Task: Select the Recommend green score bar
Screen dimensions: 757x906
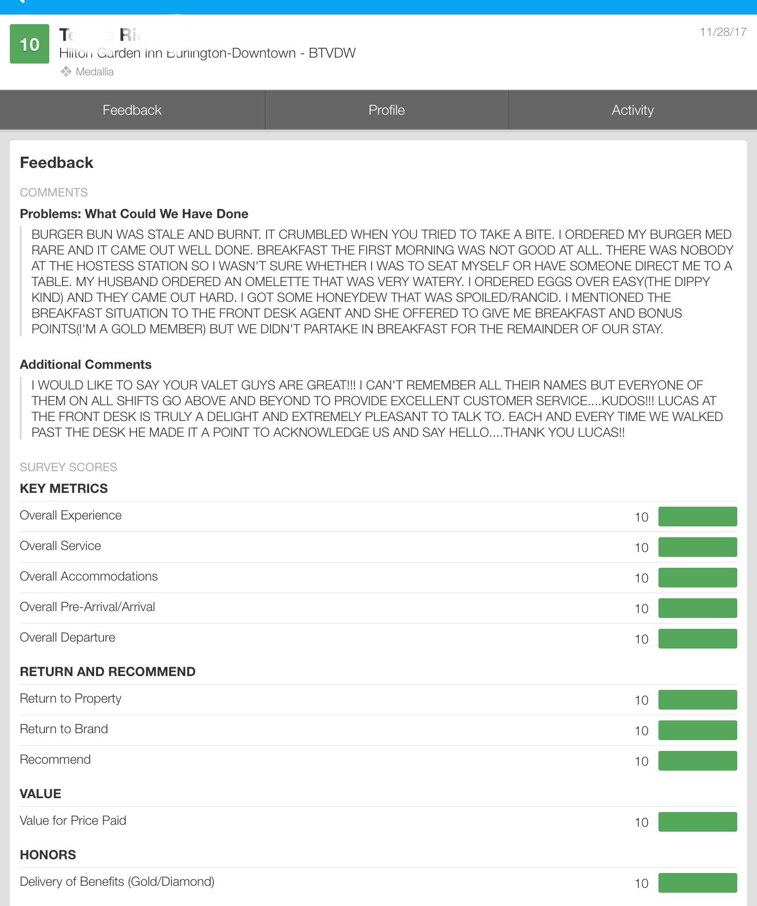Action: click(697, 761)
